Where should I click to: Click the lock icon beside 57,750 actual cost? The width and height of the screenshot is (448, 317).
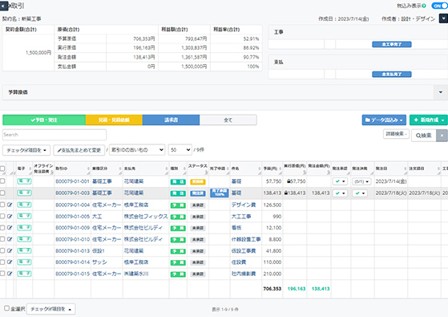pos(289,181)
